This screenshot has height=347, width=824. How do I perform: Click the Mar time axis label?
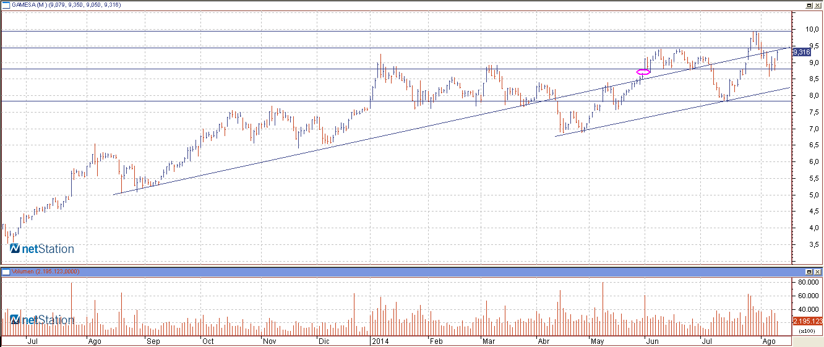click(x=489, y=341)
